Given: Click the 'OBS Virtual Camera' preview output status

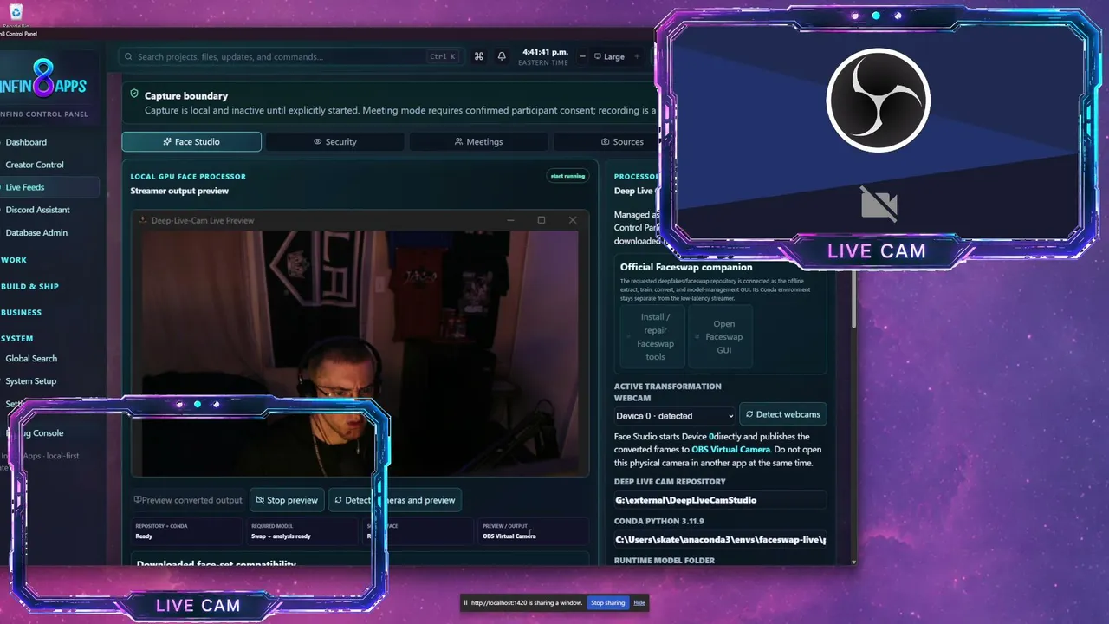Looking at the screenshot, I should 509,536.
